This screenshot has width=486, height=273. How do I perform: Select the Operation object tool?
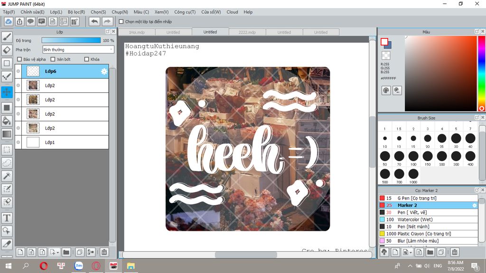pos(7,231)
